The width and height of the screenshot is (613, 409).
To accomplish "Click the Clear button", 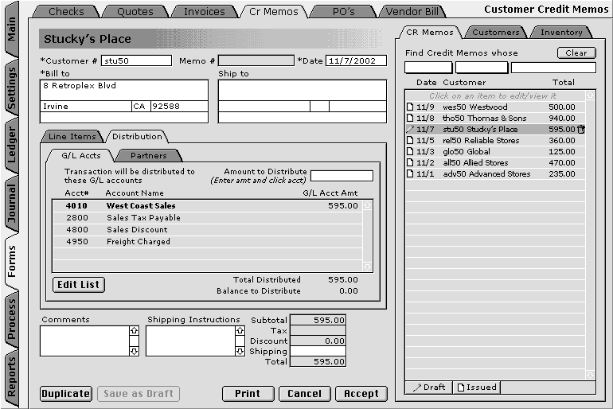I will pos(576,53).
